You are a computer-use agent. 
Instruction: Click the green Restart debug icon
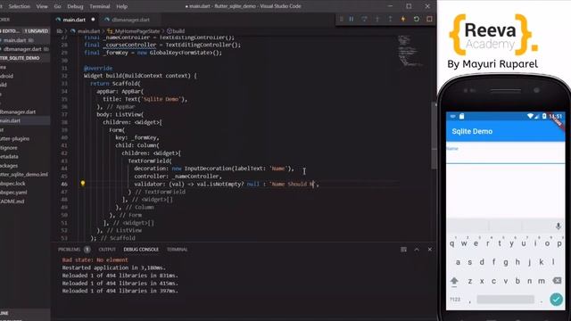(x=417, y=19)
